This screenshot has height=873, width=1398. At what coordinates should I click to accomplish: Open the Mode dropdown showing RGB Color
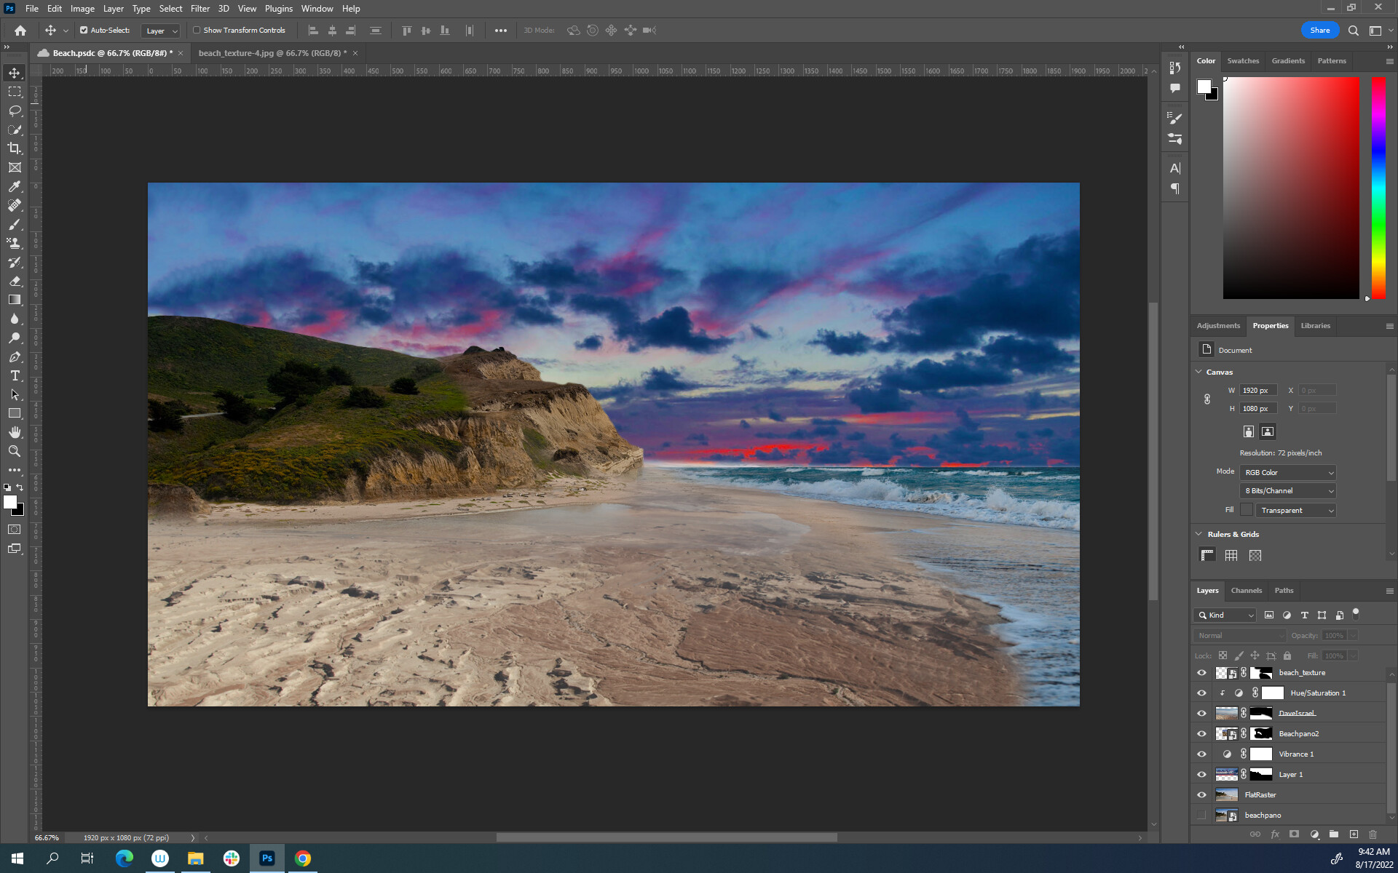click(x=1287, y=472)
